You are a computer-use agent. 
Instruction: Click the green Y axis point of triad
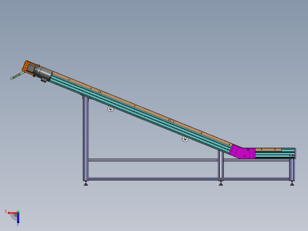[x=18, y=212]
